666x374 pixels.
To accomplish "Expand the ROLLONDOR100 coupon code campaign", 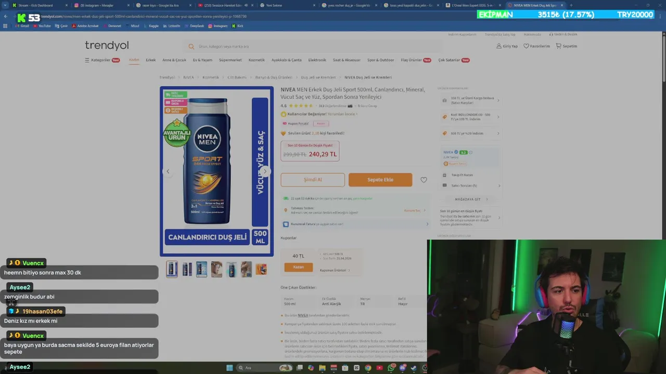I will pos(470,117).
